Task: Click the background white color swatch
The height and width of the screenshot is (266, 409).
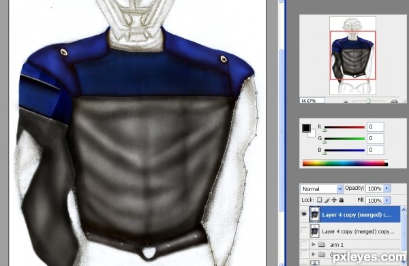Action: pos(313,134)
